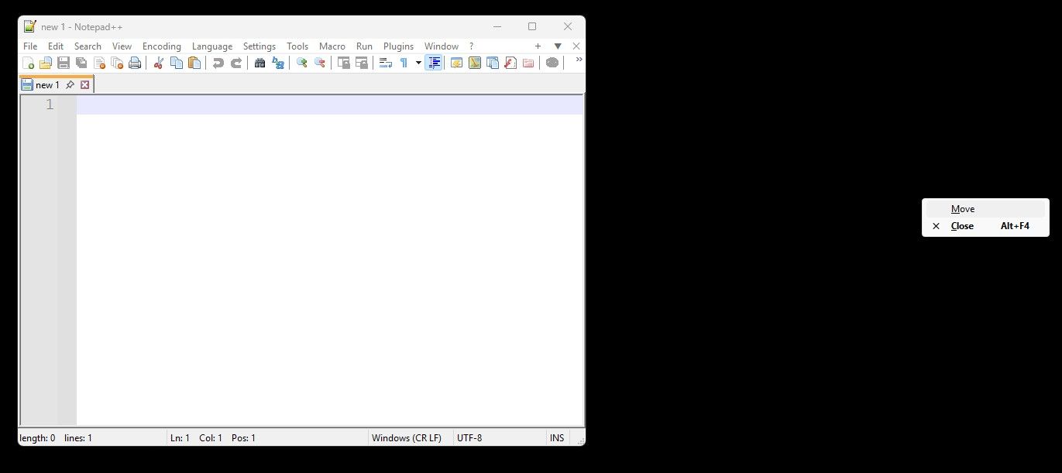Image resolution: width=1062 pixels, height=473 pixels.
Task: Click the gray oval icon after Folder as Workspace
Action: [552, 63]
